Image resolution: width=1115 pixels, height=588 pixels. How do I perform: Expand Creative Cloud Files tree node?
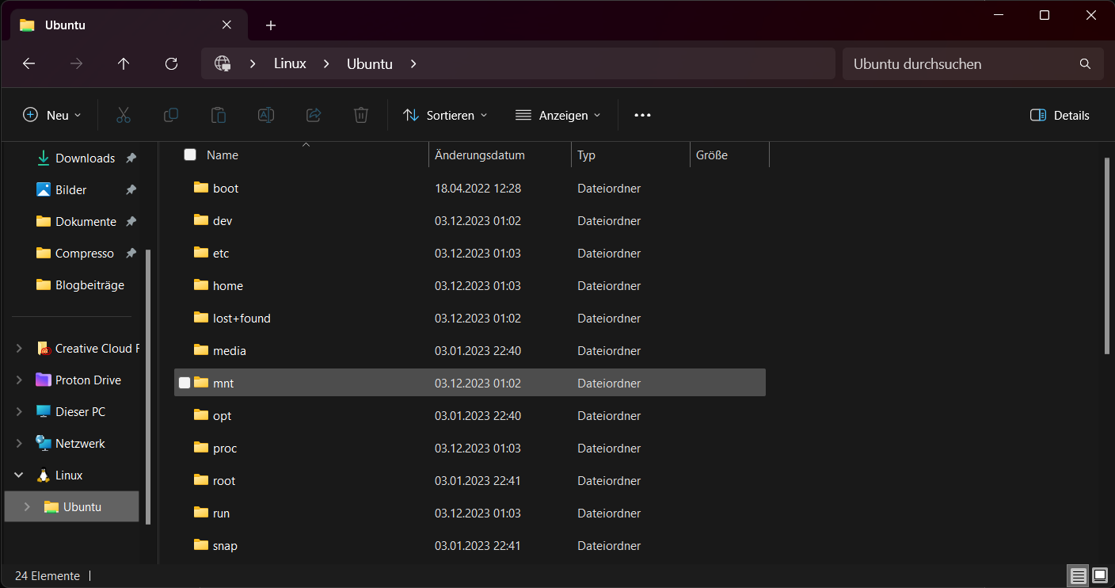click(x=20, y=349)
